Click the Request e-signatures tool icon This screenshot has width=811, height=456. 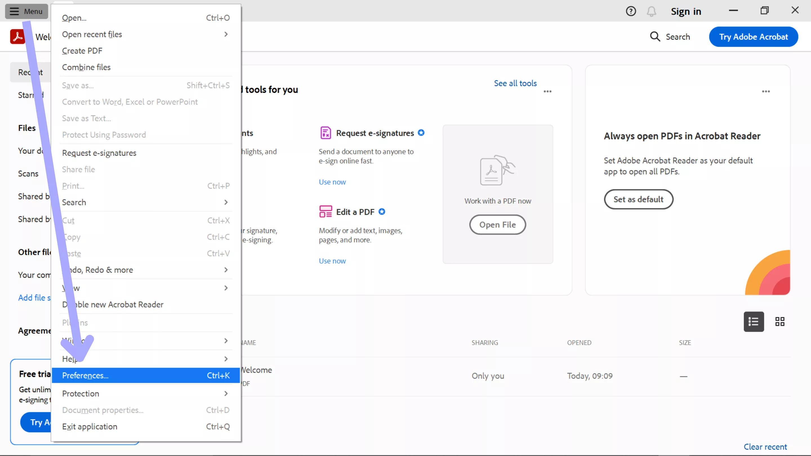pyautogui.click(x=326, y=133)
